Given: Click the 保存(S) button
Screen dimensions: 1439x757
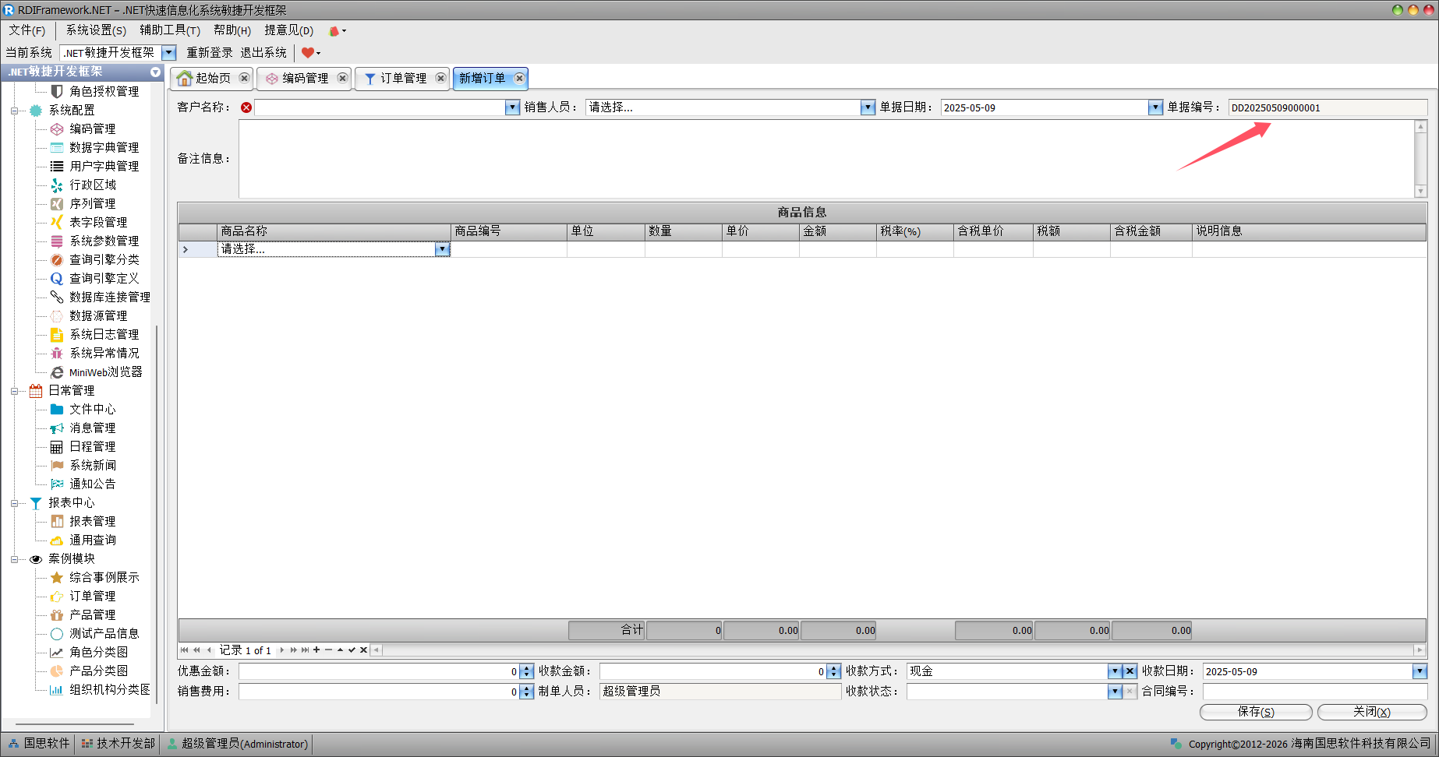Looking at the screenshot, I should (1255, 712).
